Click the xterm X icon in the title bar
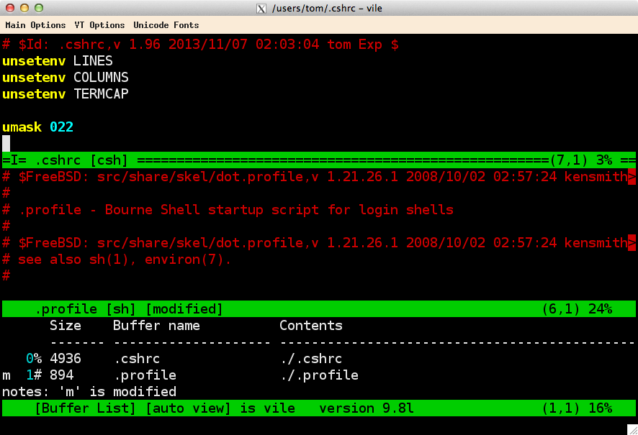Screen dimensions: 638x435 [x=260, y=8]
